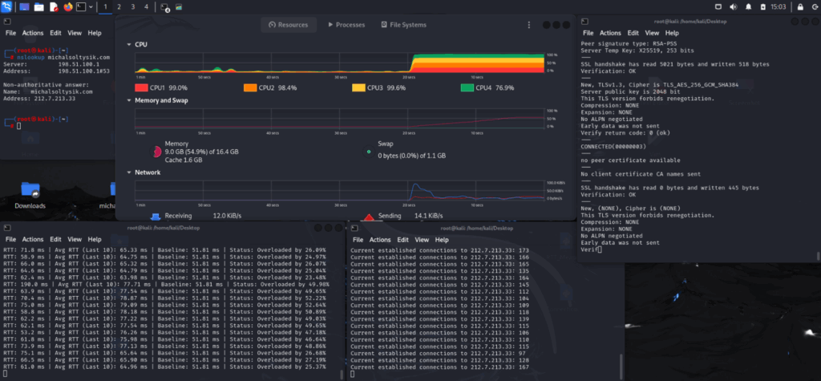821x381 pixels.
Task: Click the TLS handshake terminal title bar icon
Action: coord(584,22)
